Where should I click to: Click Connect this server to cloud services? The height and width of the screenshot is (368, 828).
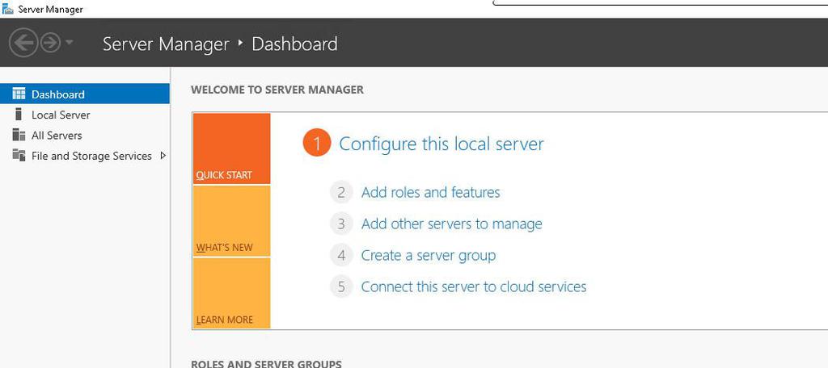pos(473,286)
